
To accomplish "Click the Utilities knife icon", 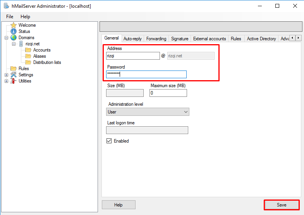I will tap(14, 81).
